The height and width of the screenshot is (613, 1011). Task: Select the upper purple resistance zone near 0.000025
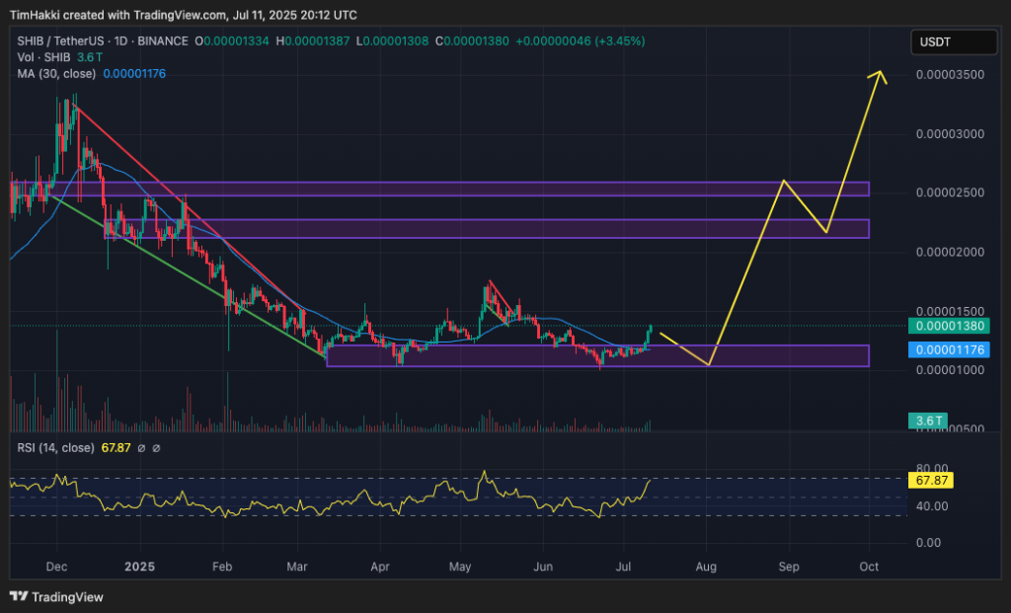(439, 189)
